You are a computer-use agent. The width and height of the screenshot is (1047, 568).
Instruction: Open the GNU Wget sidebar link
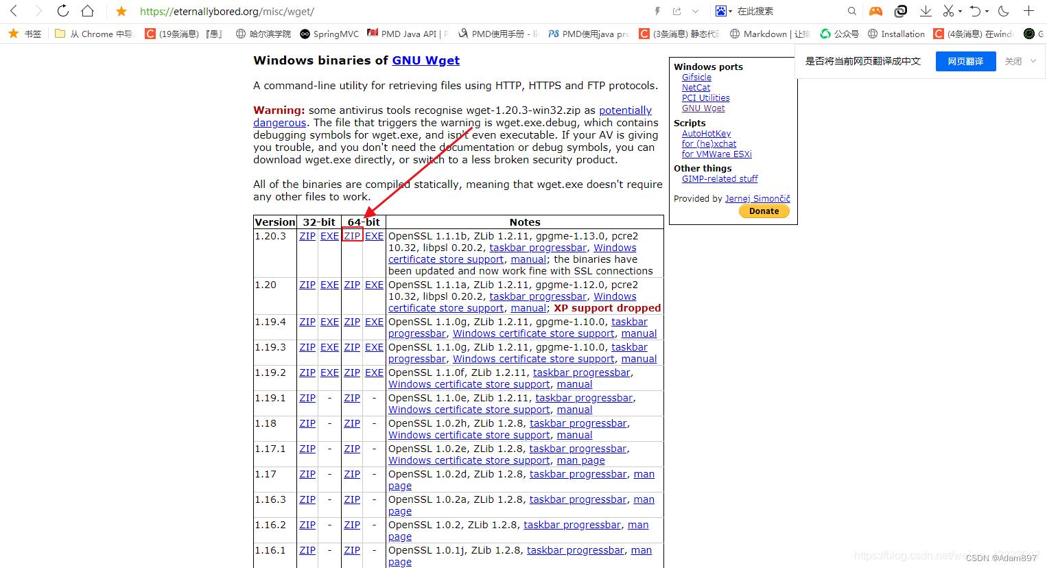[703, 108]
